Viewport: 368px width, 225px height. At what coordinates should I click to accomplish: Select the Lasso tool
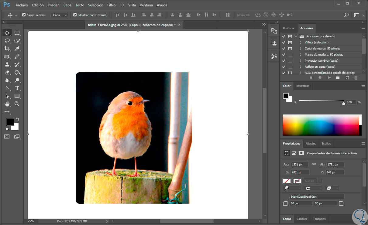click(x=7, y=41)
